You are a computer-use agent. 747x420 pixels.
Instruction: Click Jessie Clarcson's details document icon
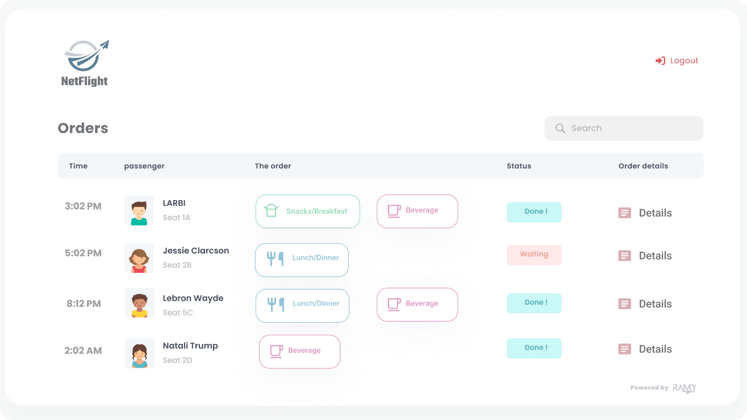coord(624,256)
